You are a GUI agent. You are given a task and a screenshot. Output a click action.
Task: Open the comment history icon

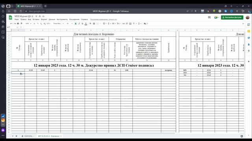(209, 17)
